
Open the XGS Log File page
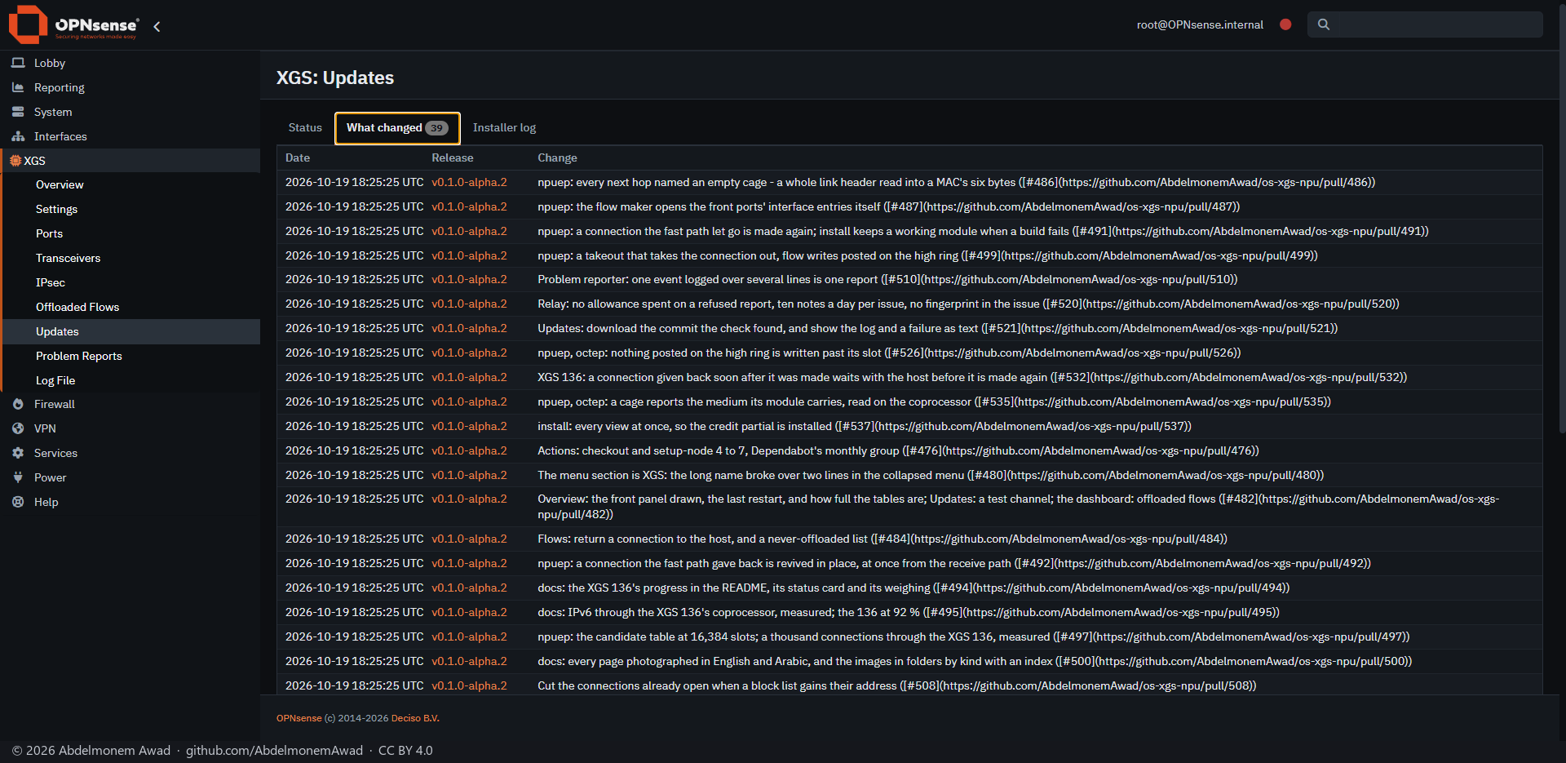pyautogui.click(x=132, y=380)
